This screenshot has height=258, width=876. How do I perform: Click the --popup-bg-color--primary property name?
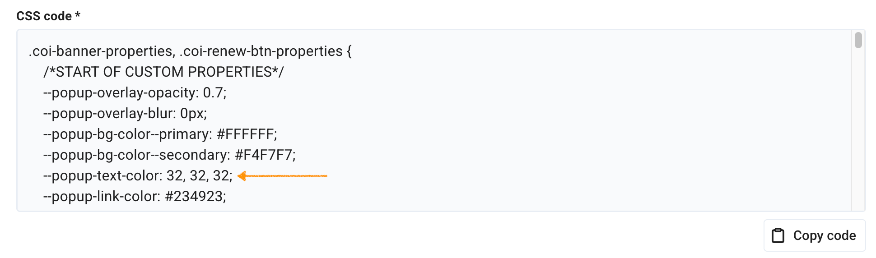(x=127, y=134)
